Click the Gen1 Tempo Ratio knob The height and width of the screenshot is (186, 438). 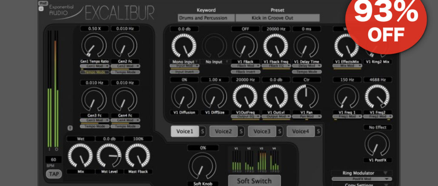(94, 45)
